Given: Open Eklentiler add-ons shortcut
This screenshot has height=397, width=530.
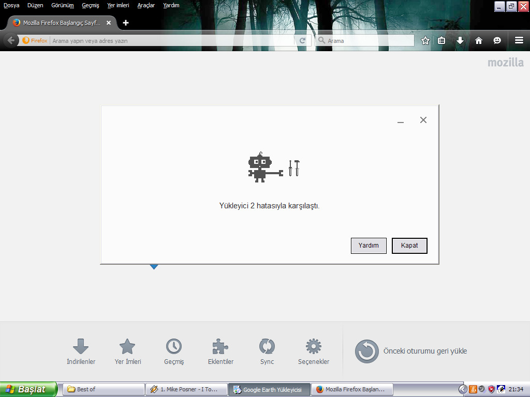Looking at the screenshot, I should (x=220, y=352).
